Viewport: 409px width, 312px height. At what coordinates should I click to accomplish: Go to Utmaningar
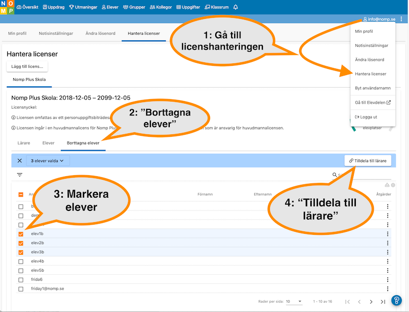click(83, 7)
